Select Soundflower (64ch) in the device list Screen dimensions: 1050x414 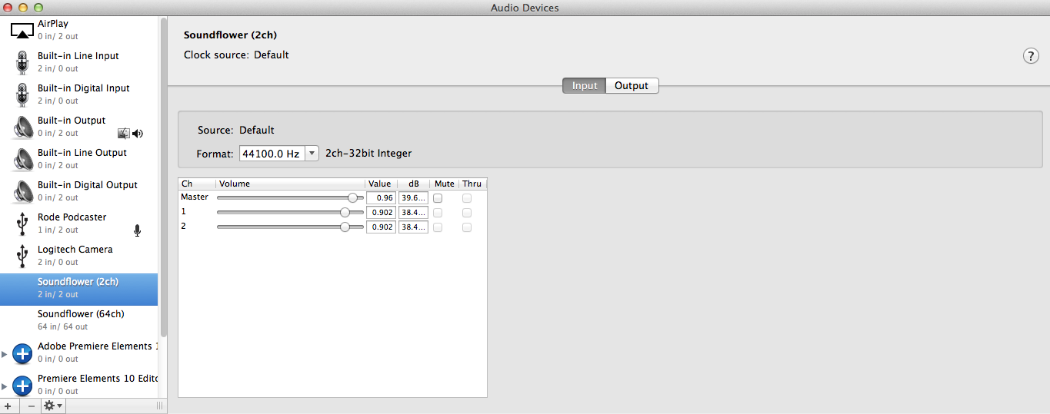81,320
